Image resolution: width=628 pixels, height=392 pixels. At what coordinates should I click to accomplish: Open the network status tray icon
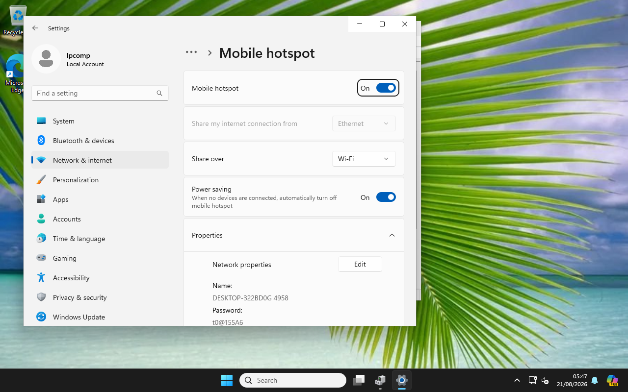coord(533,380)
